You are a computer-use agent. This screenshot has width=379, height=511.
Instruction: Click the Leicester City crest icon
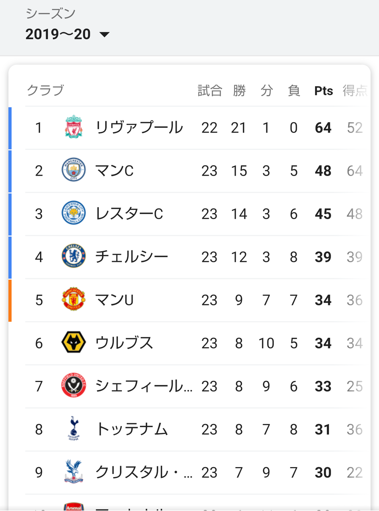(x=74, y=214)
